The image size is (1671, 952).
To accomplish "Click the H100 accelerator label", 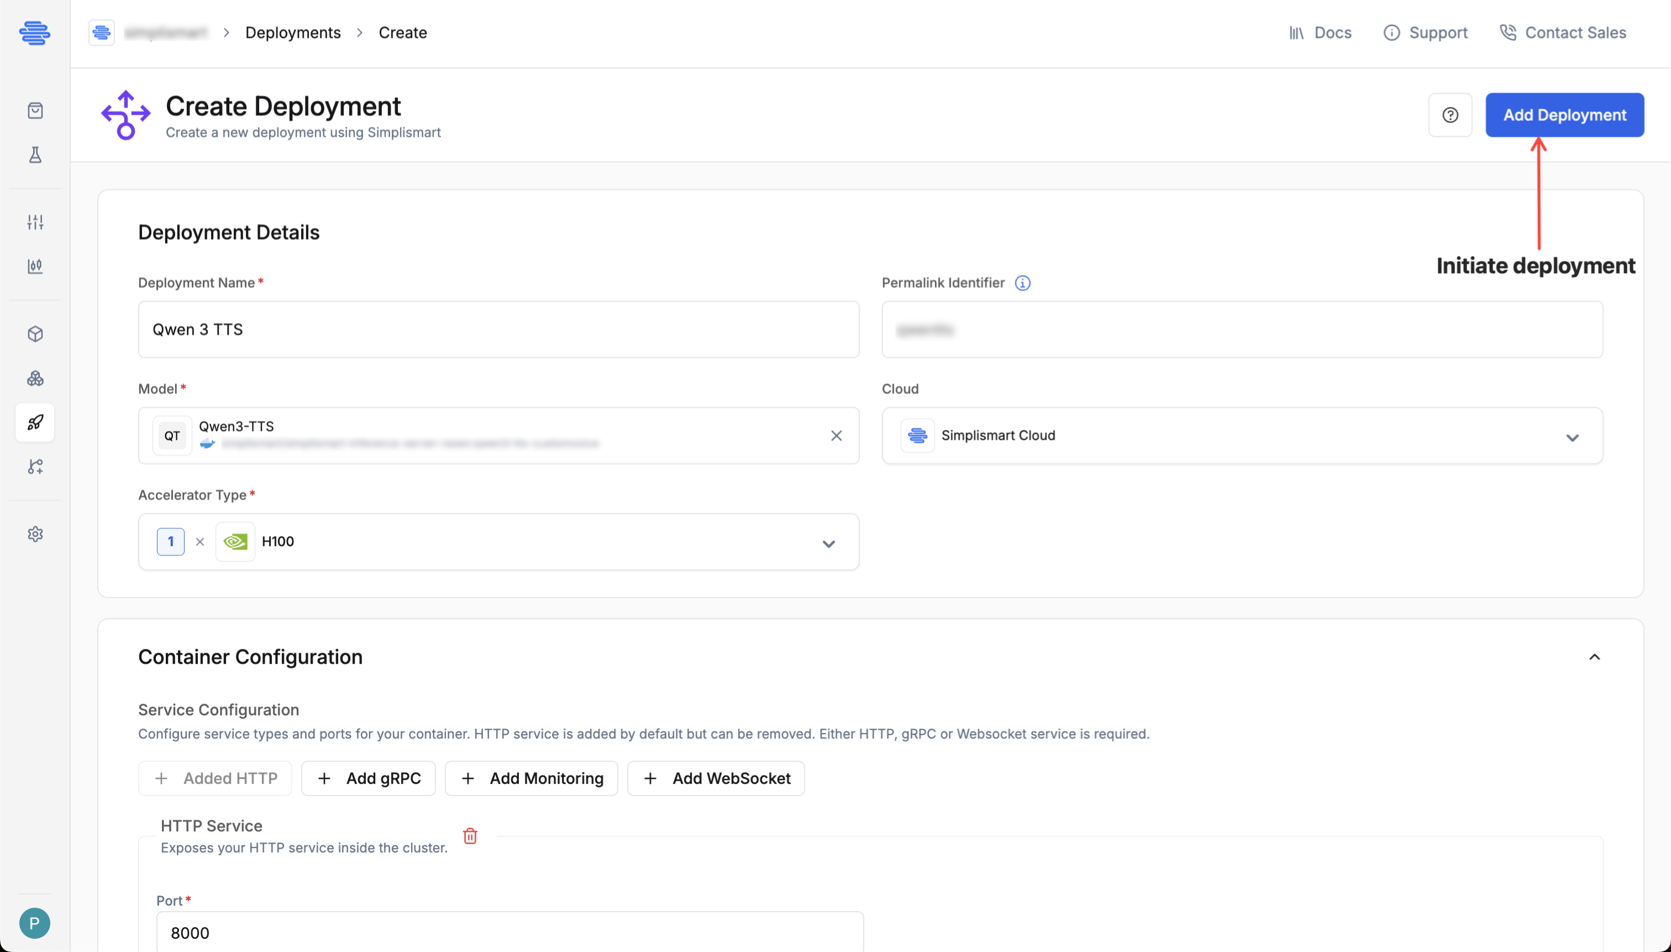I will 278,541.
